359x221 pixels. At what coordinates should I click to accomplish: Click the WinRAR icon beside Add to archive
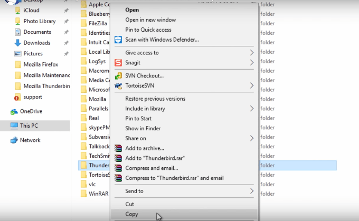pos(118,148)
